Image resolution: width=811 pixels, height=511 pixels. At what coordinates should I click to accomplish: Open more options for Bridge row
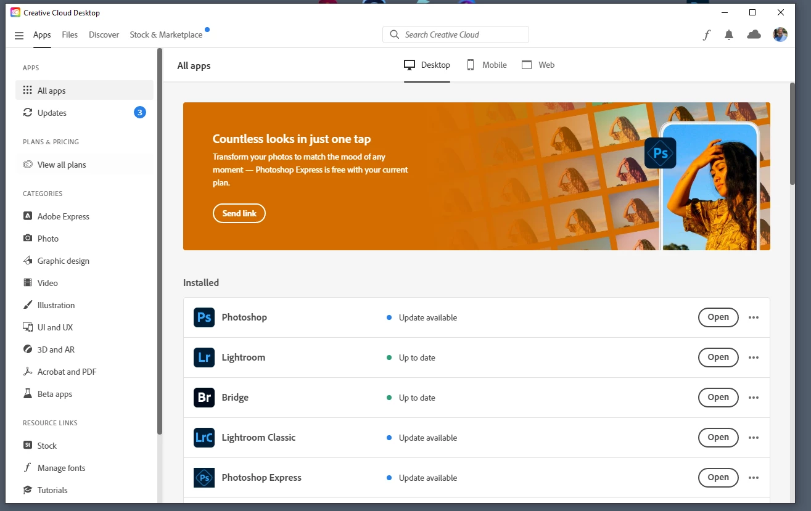click(754, 398)
